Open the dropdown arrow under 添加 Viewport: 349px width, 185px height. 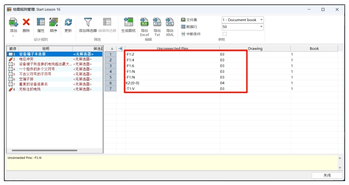(13, 36)
